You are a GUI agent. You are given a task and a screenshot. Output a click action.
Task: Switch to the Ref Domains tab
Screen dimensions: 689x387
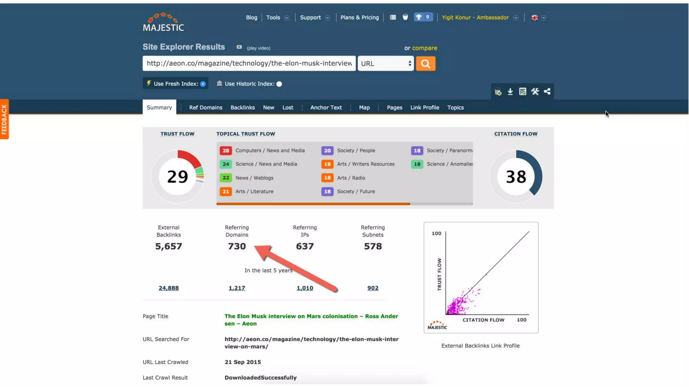(206, 107)
